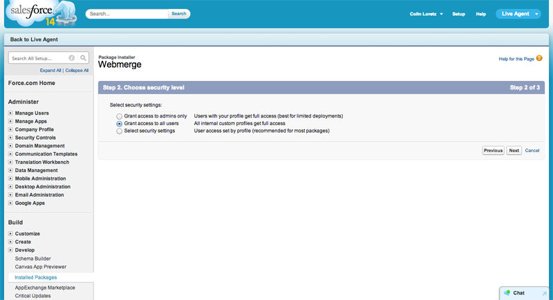553x300 pixels.
Task: Go Back to Live Agent
Action: (34, 39)
